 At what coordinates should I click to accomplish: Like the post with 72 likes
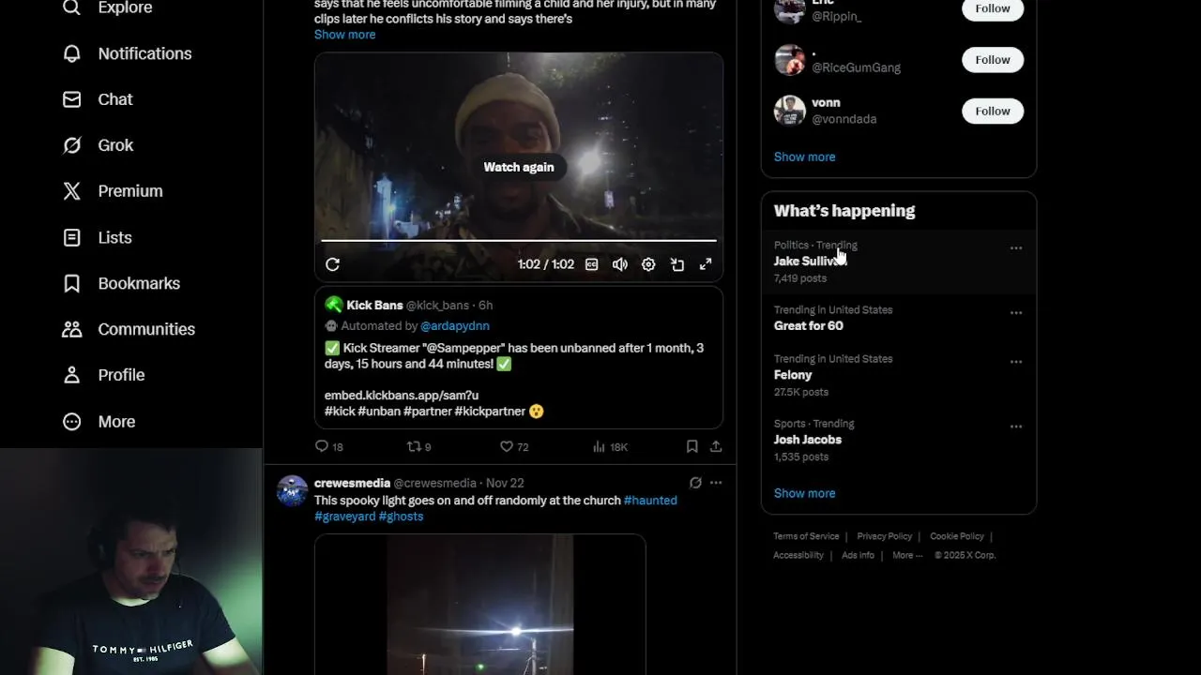pyautogui.click(x=507, y=447)
